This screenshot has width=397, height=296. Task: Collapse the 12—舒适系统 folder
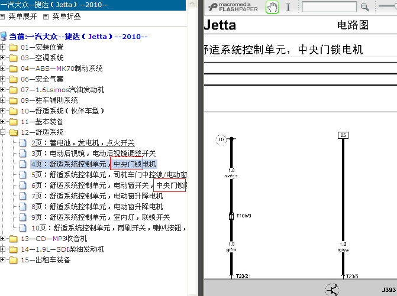pyautogui.click(x=2, y=132)
